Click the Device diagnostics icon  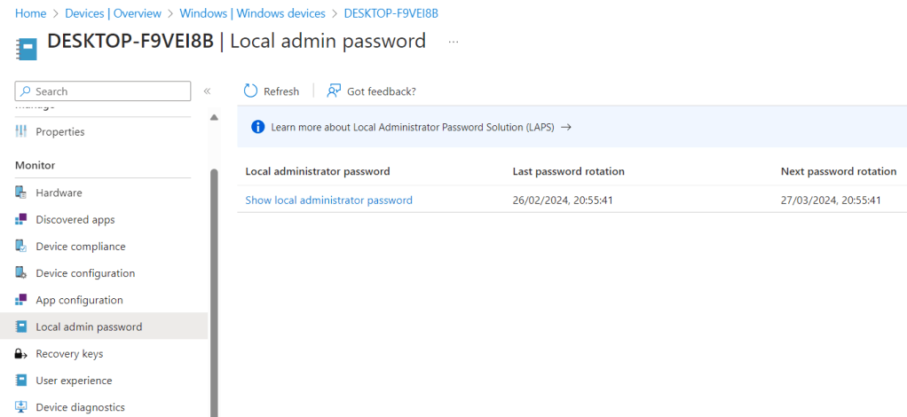click(21, 407)
